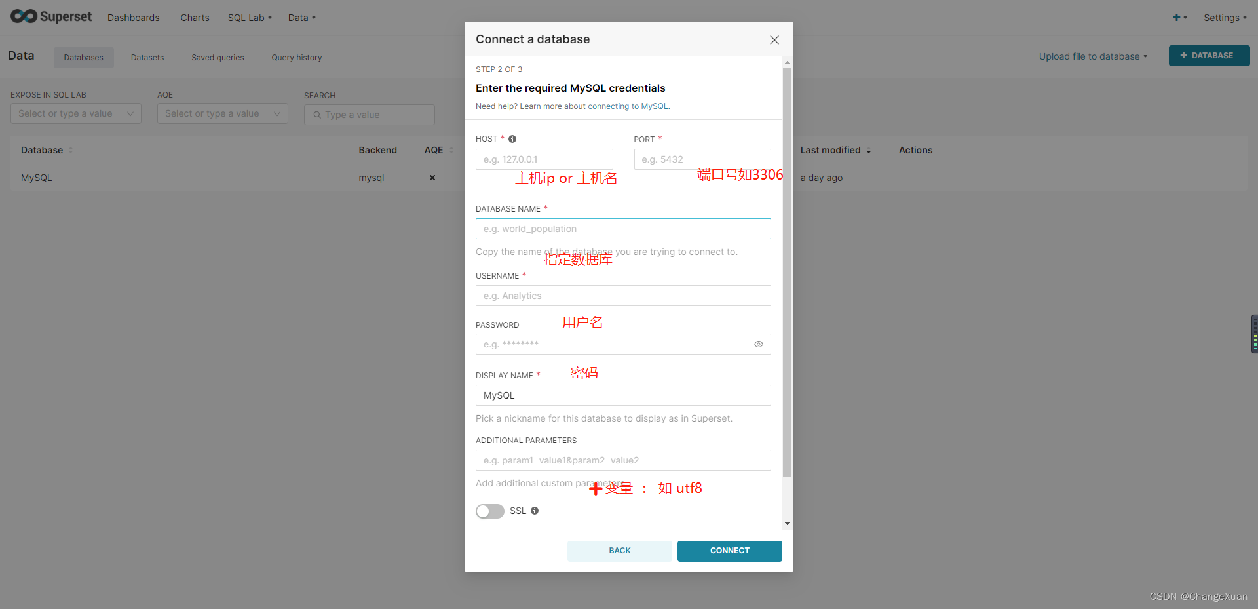Click the Backend column header
This screenshot has width=1258, height=609.
[378, 150]
